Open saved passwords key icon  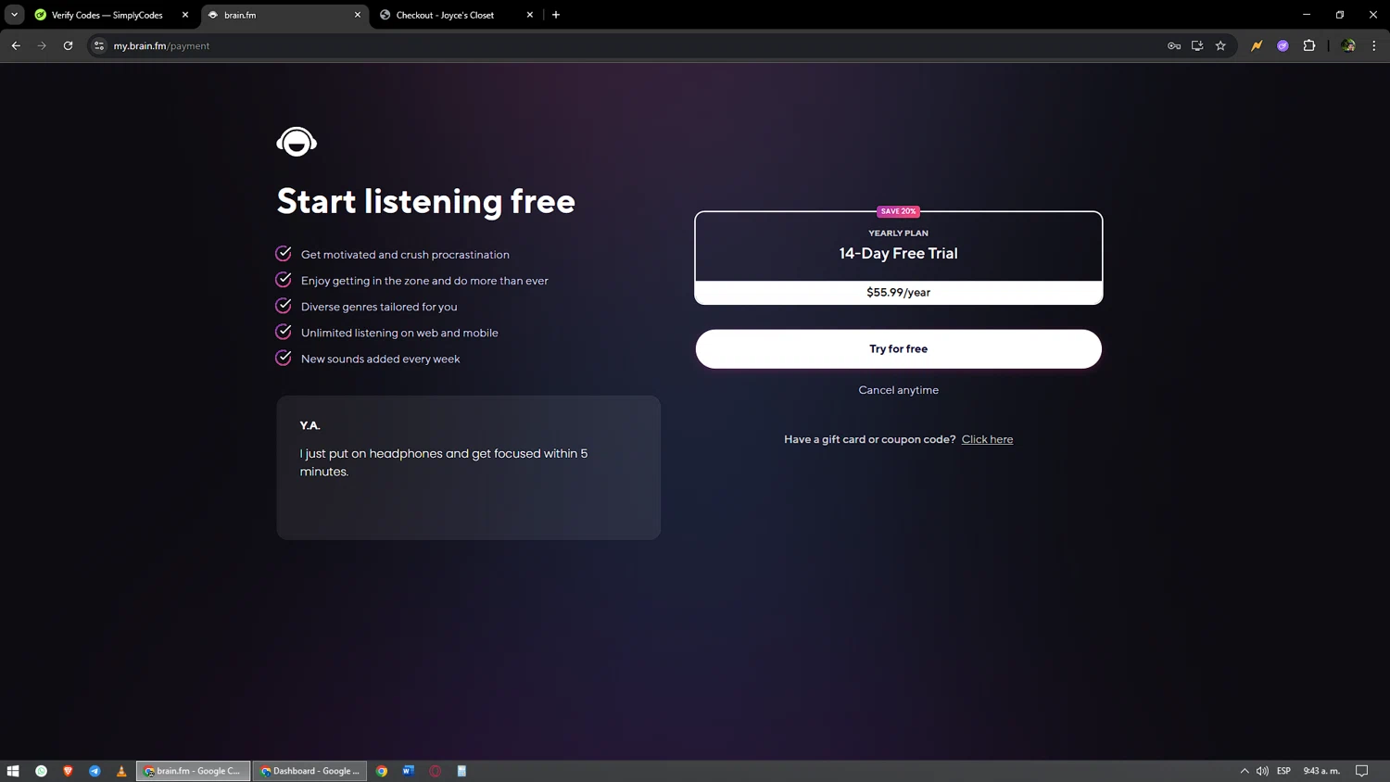pos(1174,45)
